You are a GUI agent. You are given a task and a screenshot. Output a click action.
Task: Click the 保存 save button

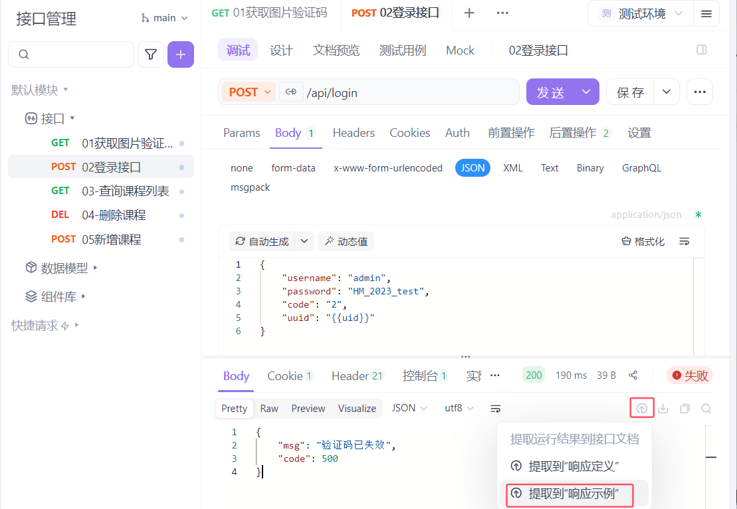click(x=630, y=92)
